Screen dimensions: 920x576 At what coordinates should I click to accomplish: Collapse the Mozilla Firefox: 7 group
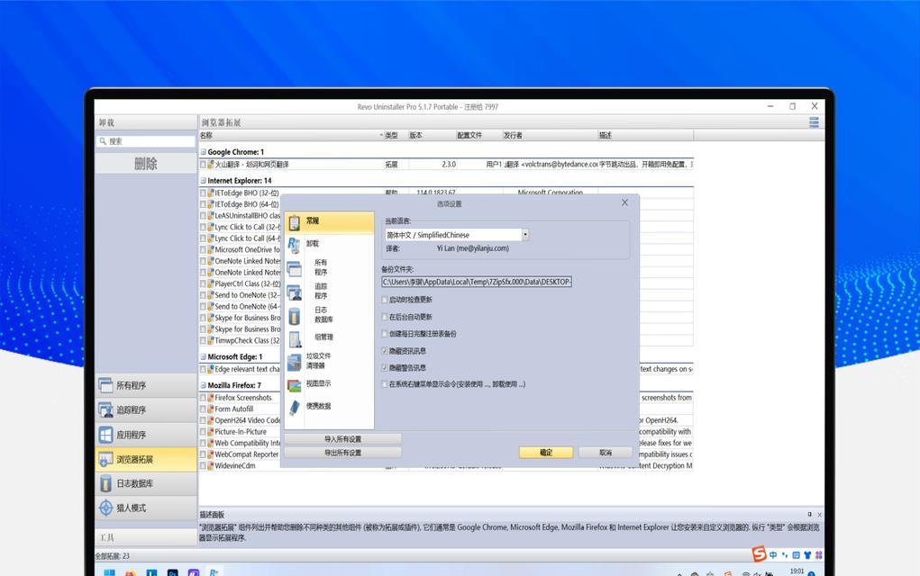[203, 385]
